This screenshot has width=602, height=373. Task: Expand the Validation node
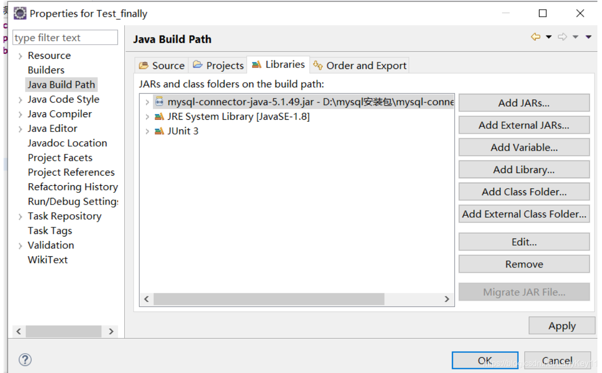(x=20, y=246)
